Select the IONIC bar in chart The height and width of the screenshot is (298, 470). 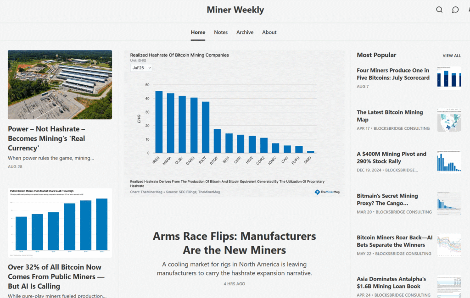pyautogui.click(x=276, y=148)
